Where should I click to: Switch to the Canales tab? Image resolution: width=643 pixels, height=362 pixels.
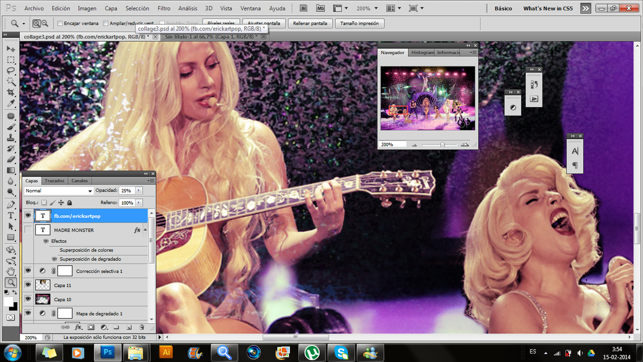79,181
